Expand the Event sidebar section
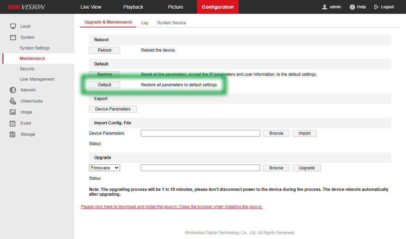The image size is (406, 239). tap(26, 123)
